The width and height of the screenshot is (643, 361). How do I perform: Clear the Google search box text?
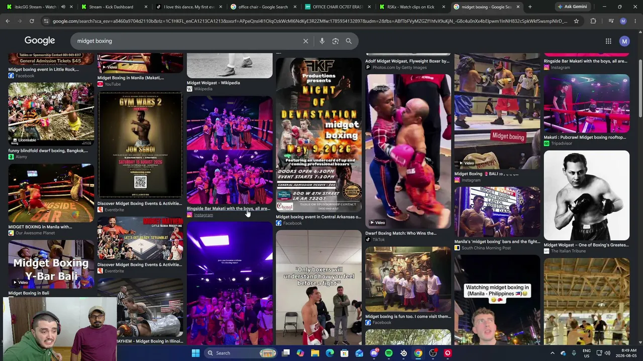click(x=305, y=41)
